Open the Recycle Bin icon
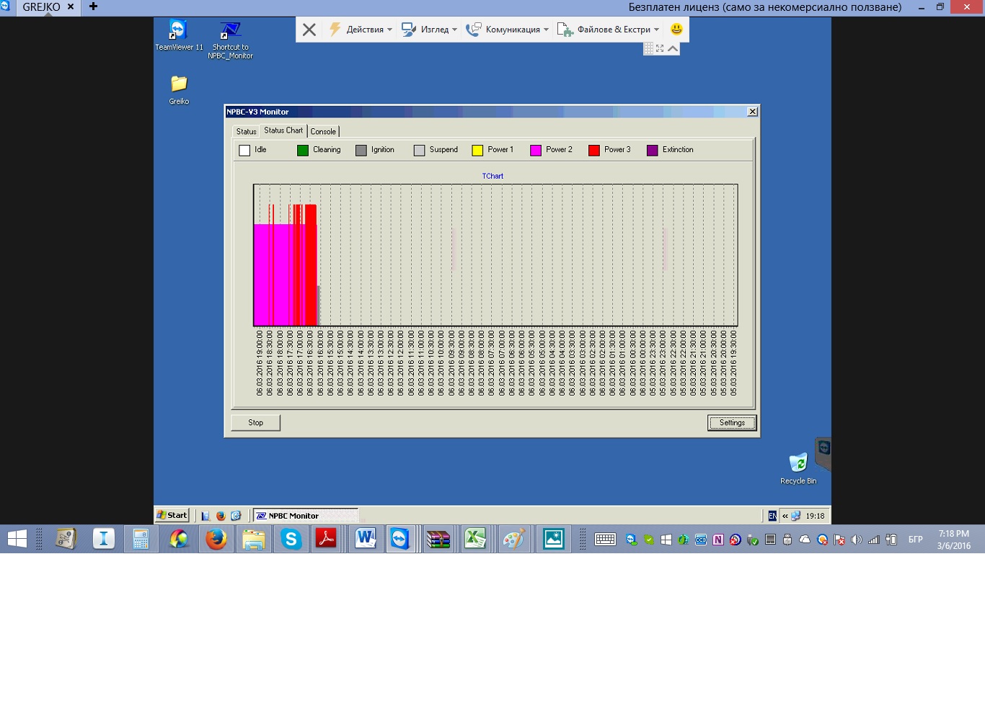This screenshot has height=706, width=985. click(798, 465)
